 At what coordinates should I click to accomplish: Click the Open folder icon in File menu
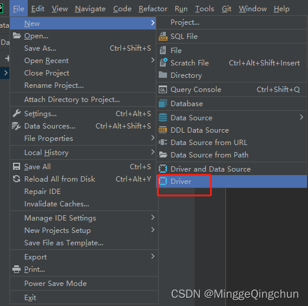pyautogui.click(x=17, y=36)
